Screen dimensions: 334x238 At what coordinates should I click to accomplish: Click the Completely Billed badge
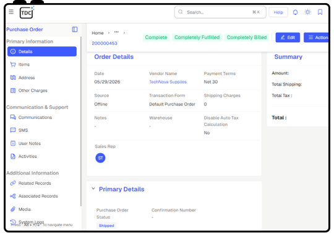click(x=247, y=37)
